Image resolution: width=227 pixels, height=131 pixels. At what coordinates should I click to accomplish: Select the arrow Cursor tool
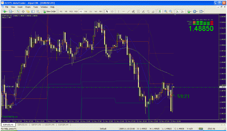107,11
